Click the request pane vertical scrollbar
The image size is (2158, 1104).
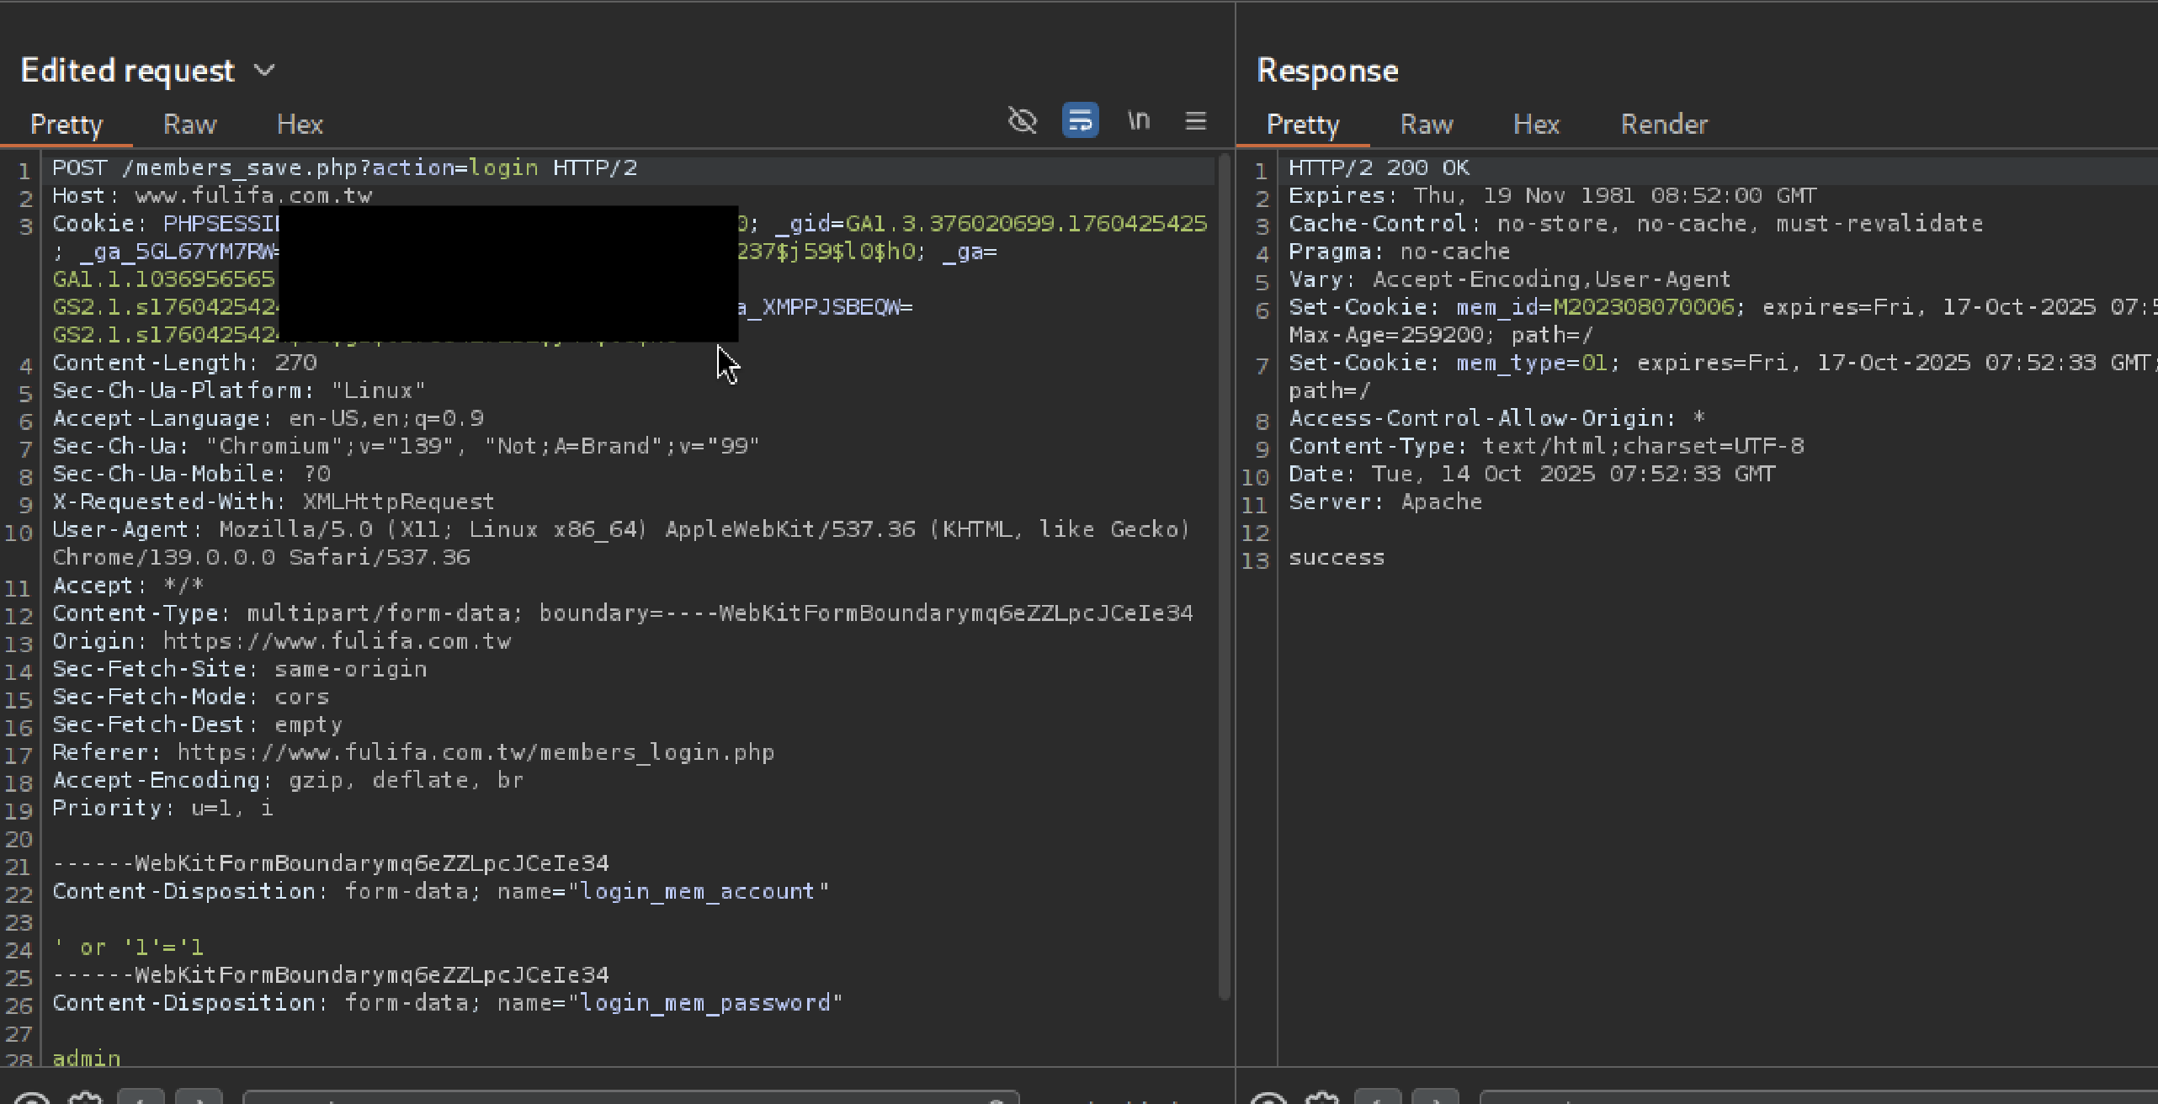point(1225,576)
